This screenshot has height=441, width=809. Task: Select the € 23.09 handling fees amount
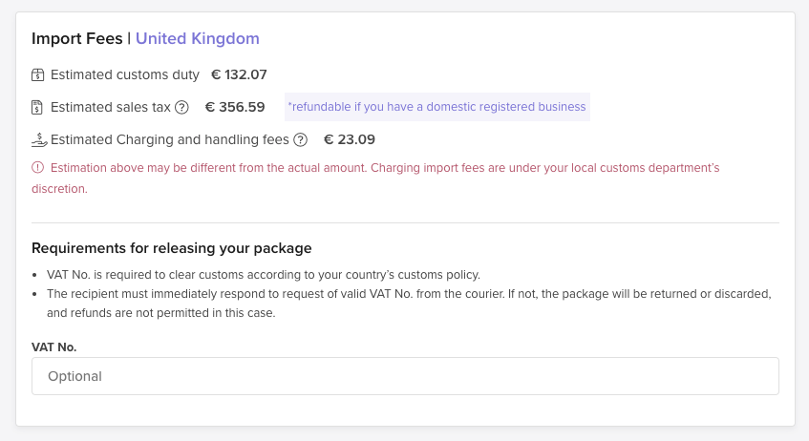(x=350, y=139)
